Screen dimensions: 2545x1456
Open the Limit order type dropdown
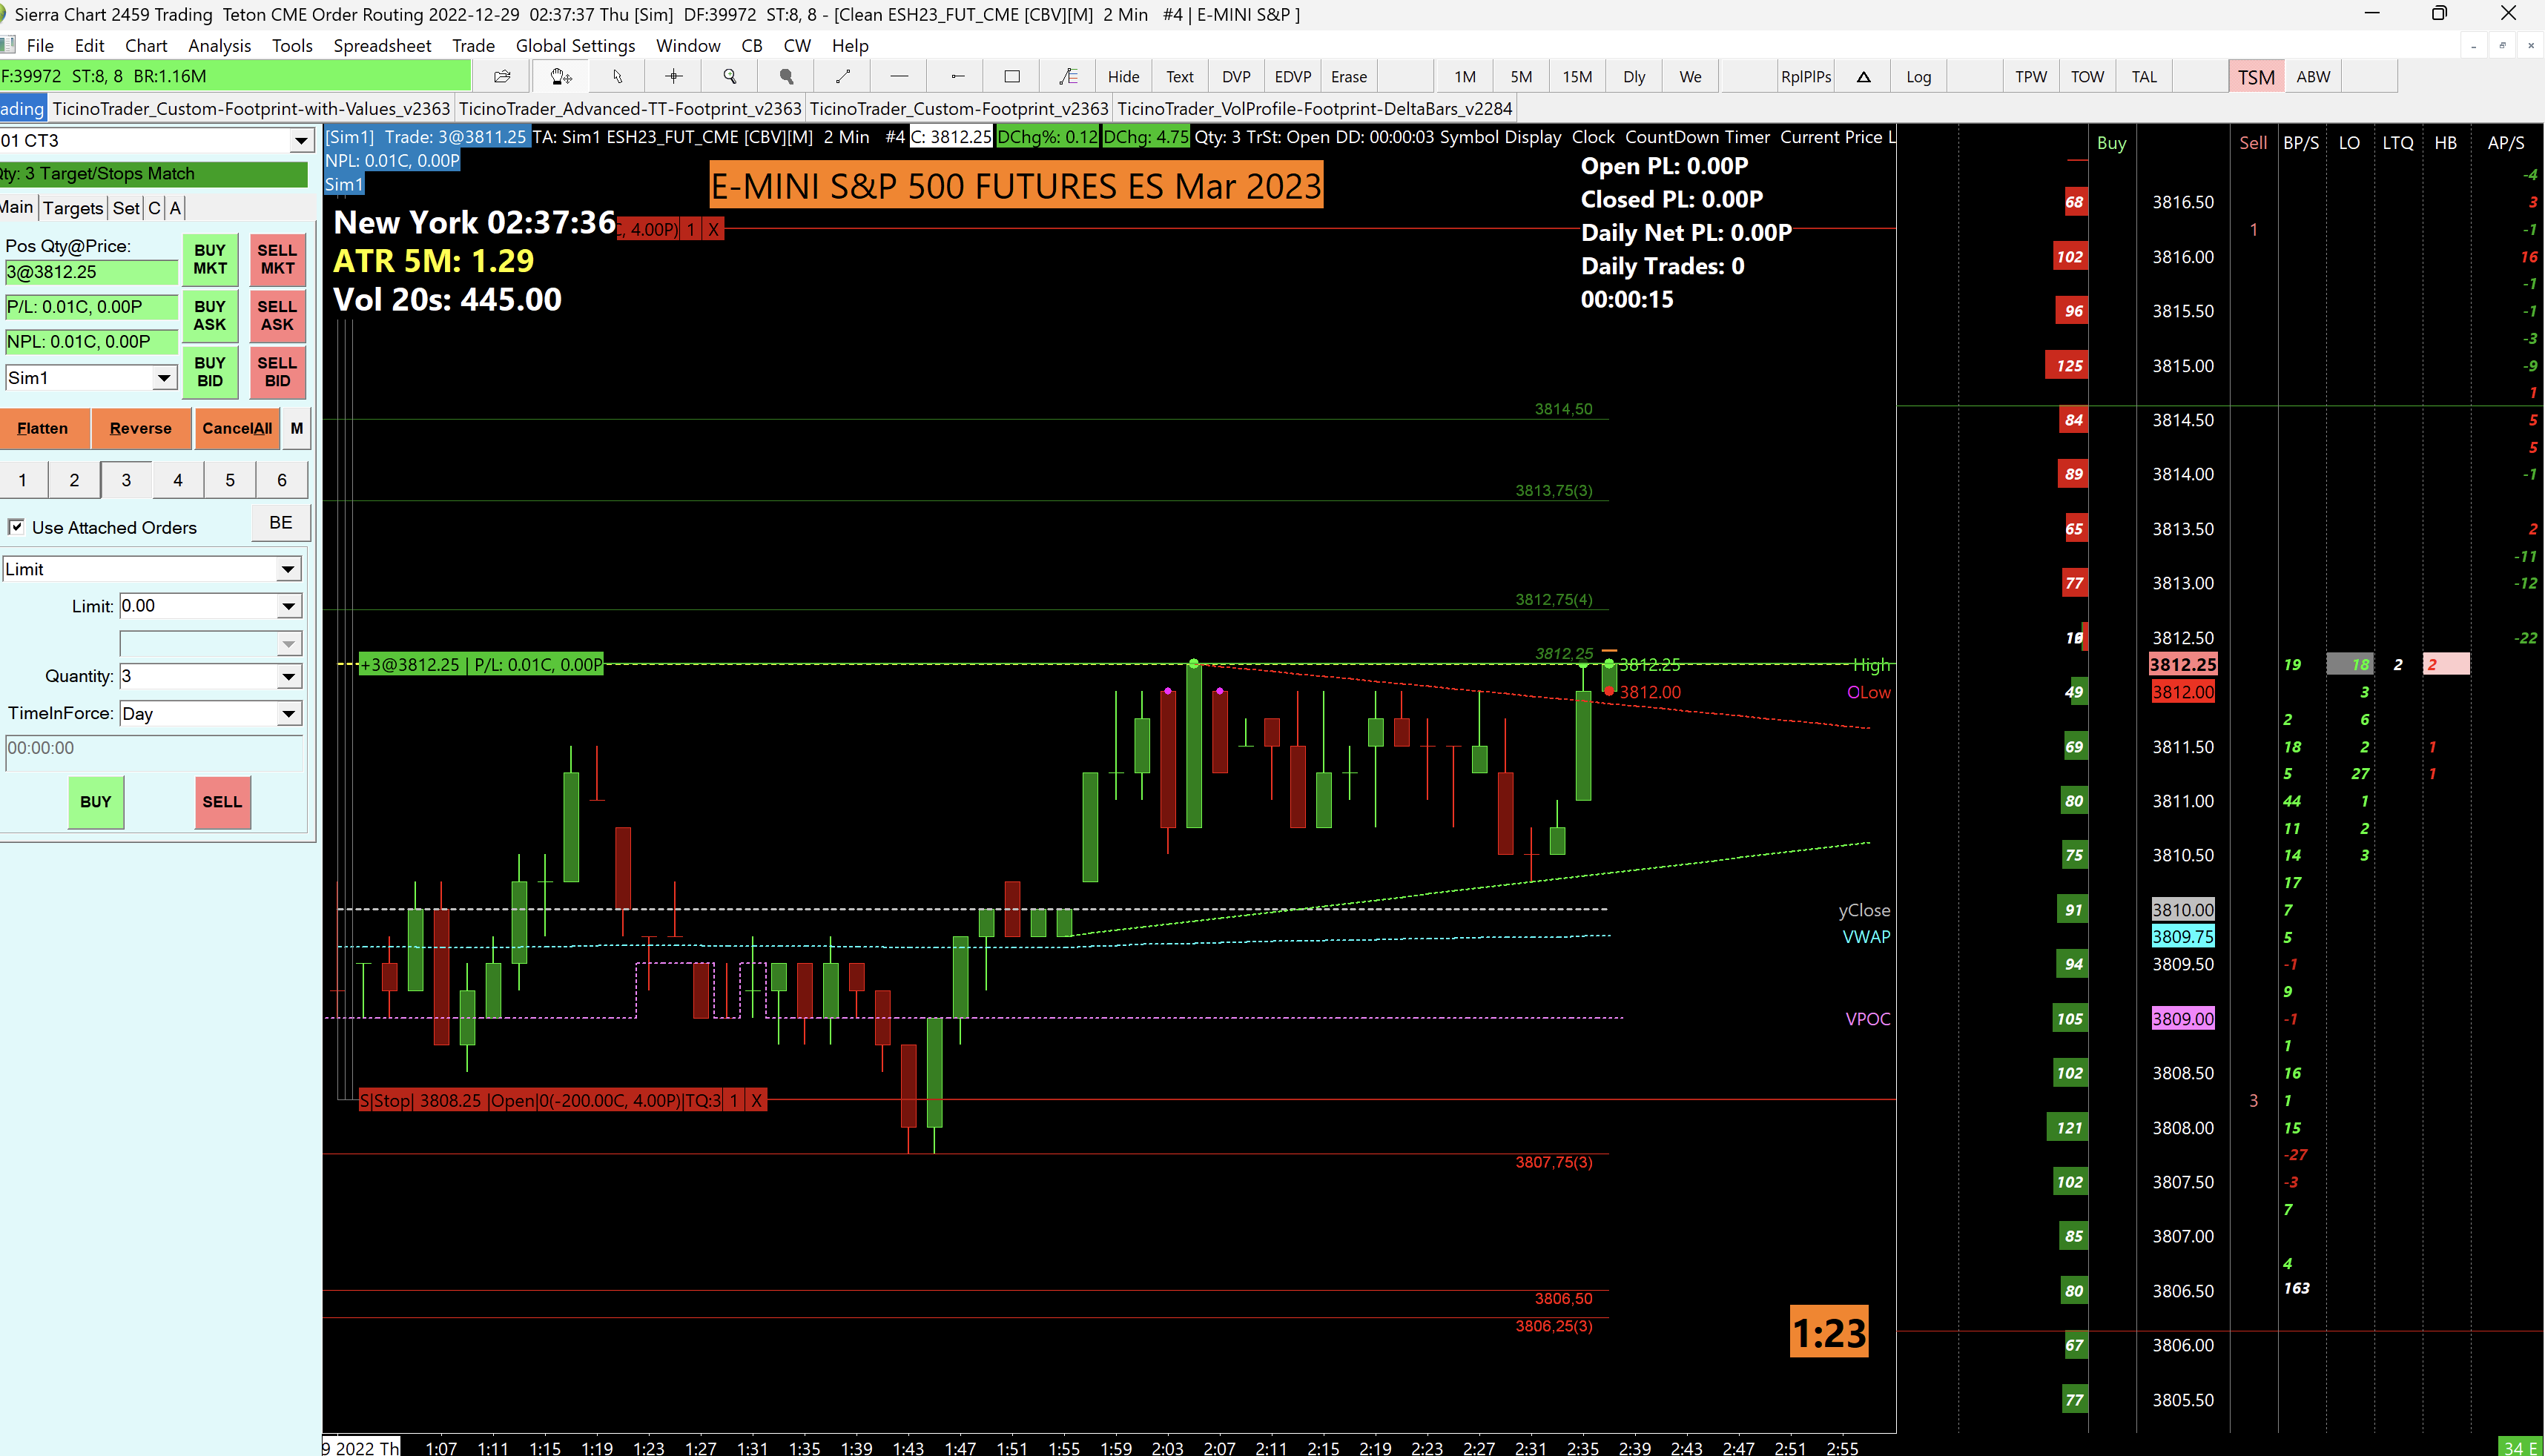[288, 569]
